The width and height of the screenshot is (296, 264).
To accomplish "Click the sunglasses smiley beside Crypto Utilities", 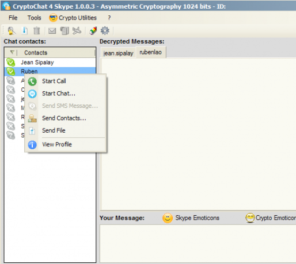I will (x=53, y=18).
